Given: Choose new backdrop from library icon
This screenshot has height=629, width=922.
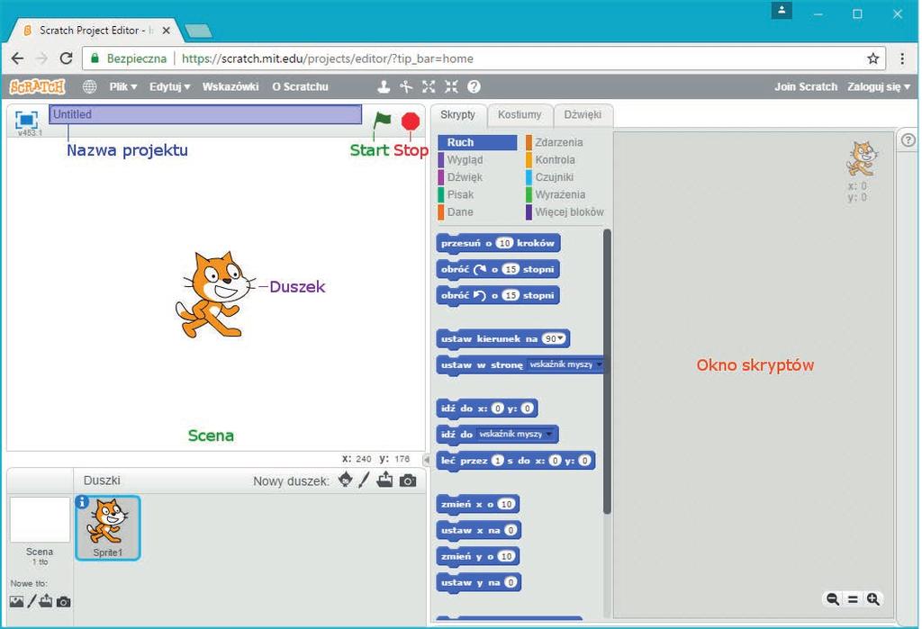Looking at the screenshot, I should pos(16,601).
